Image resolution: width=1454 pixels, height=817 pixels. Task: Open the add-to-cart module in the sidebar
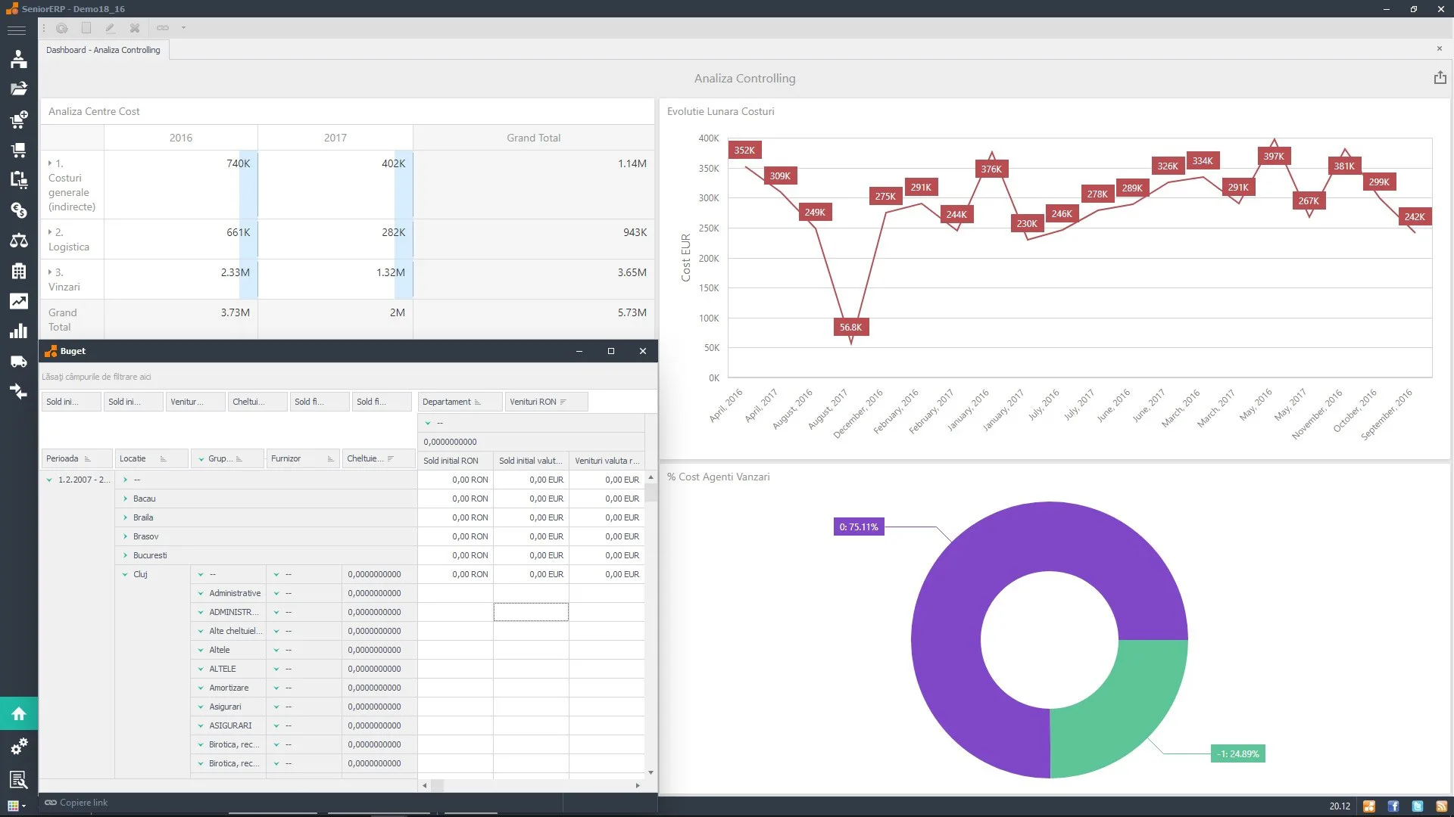pyautogui.click(x=18, y=119)
